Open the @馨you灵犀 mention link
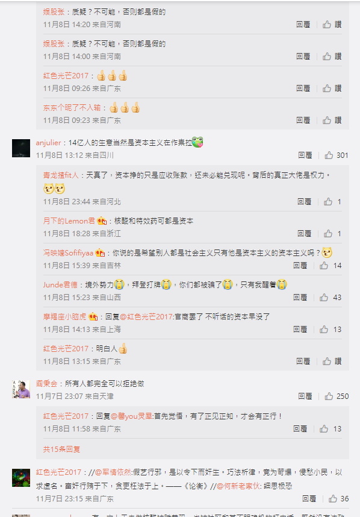 (131, 416)
